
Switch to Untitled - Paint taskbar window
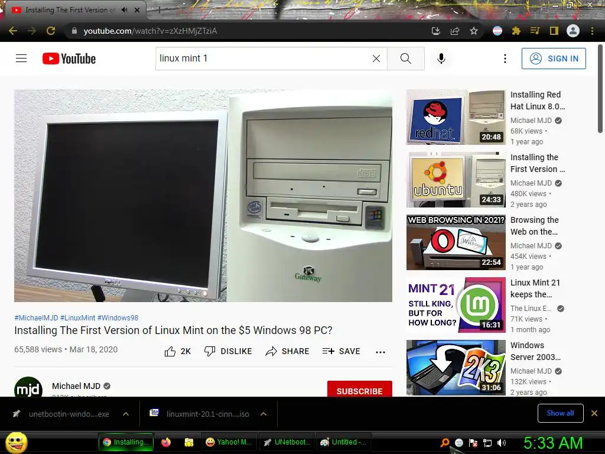pos(343,442)
